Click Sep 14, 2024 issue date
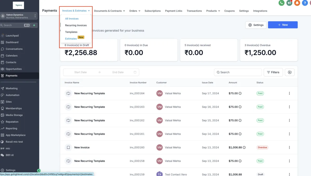Screen dimensions: 311x176 pyautogui.click(x=210, y=134)
